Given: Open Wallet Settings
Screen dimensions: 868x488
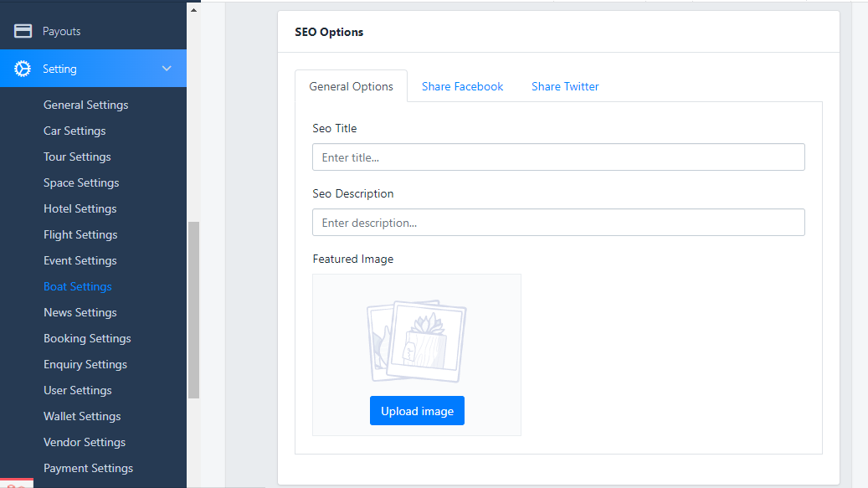Looking at the screenshot, I should coord(82,416).
